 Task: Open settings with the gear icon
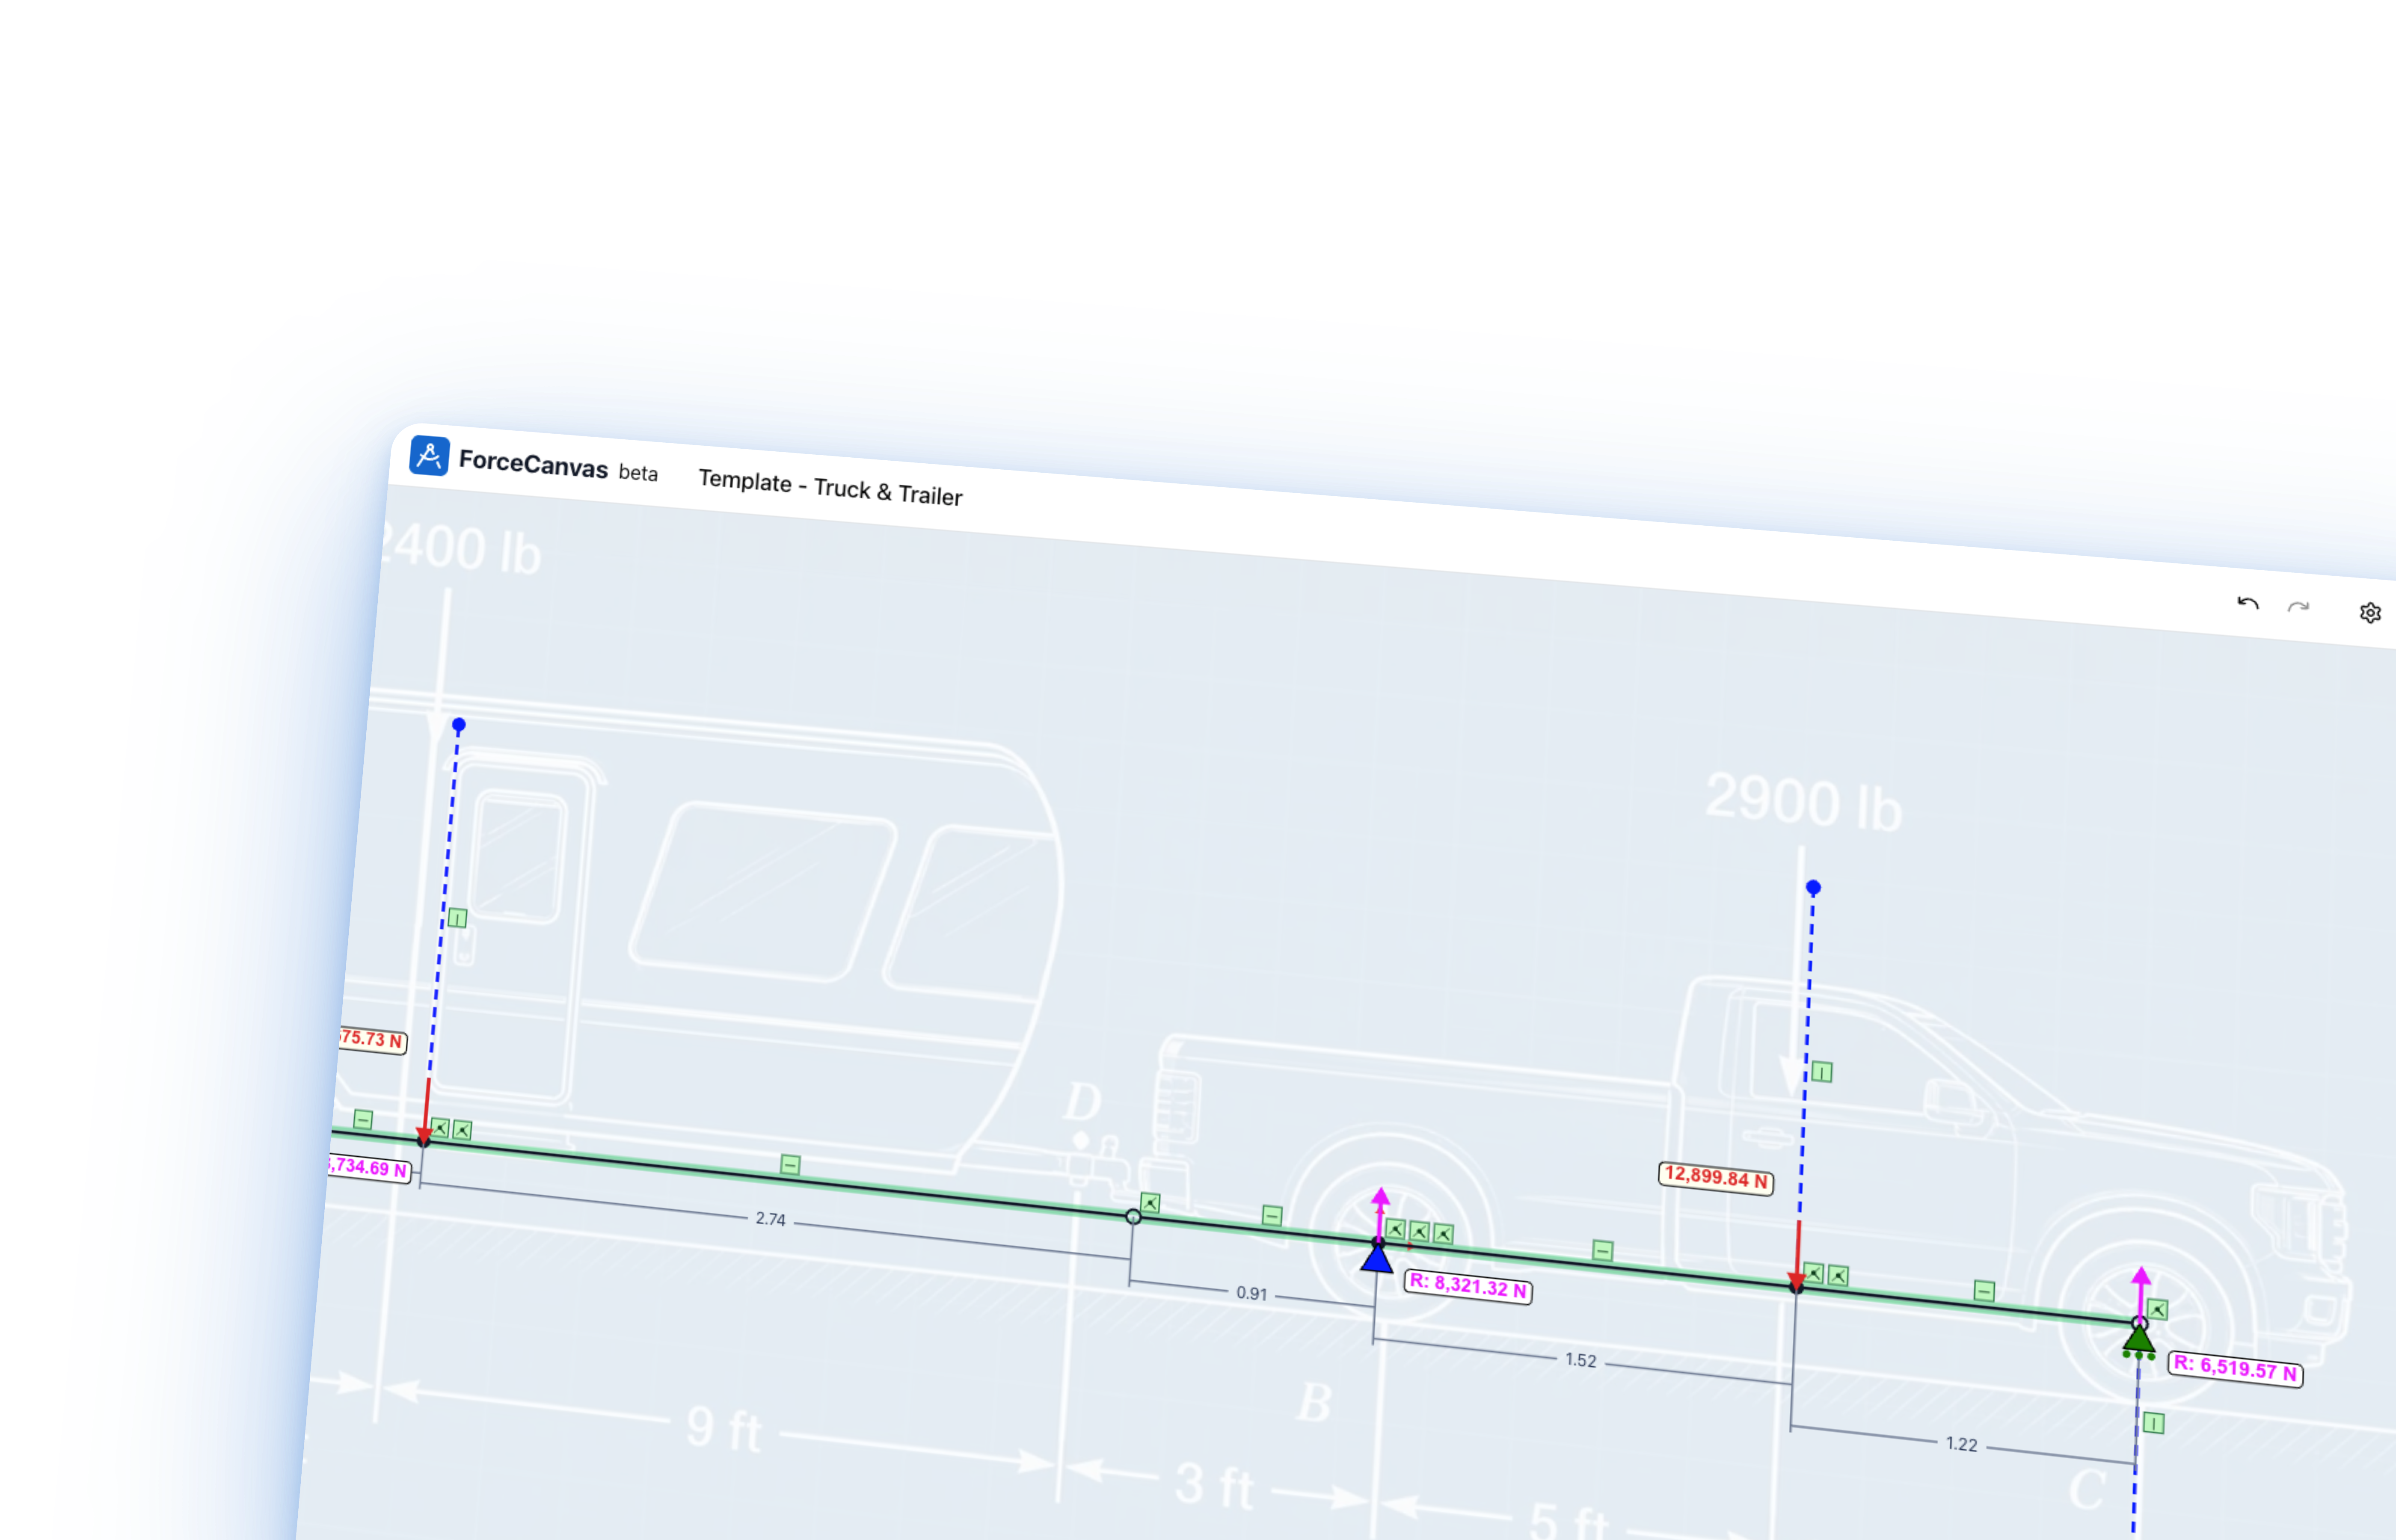coord(2369,613)
